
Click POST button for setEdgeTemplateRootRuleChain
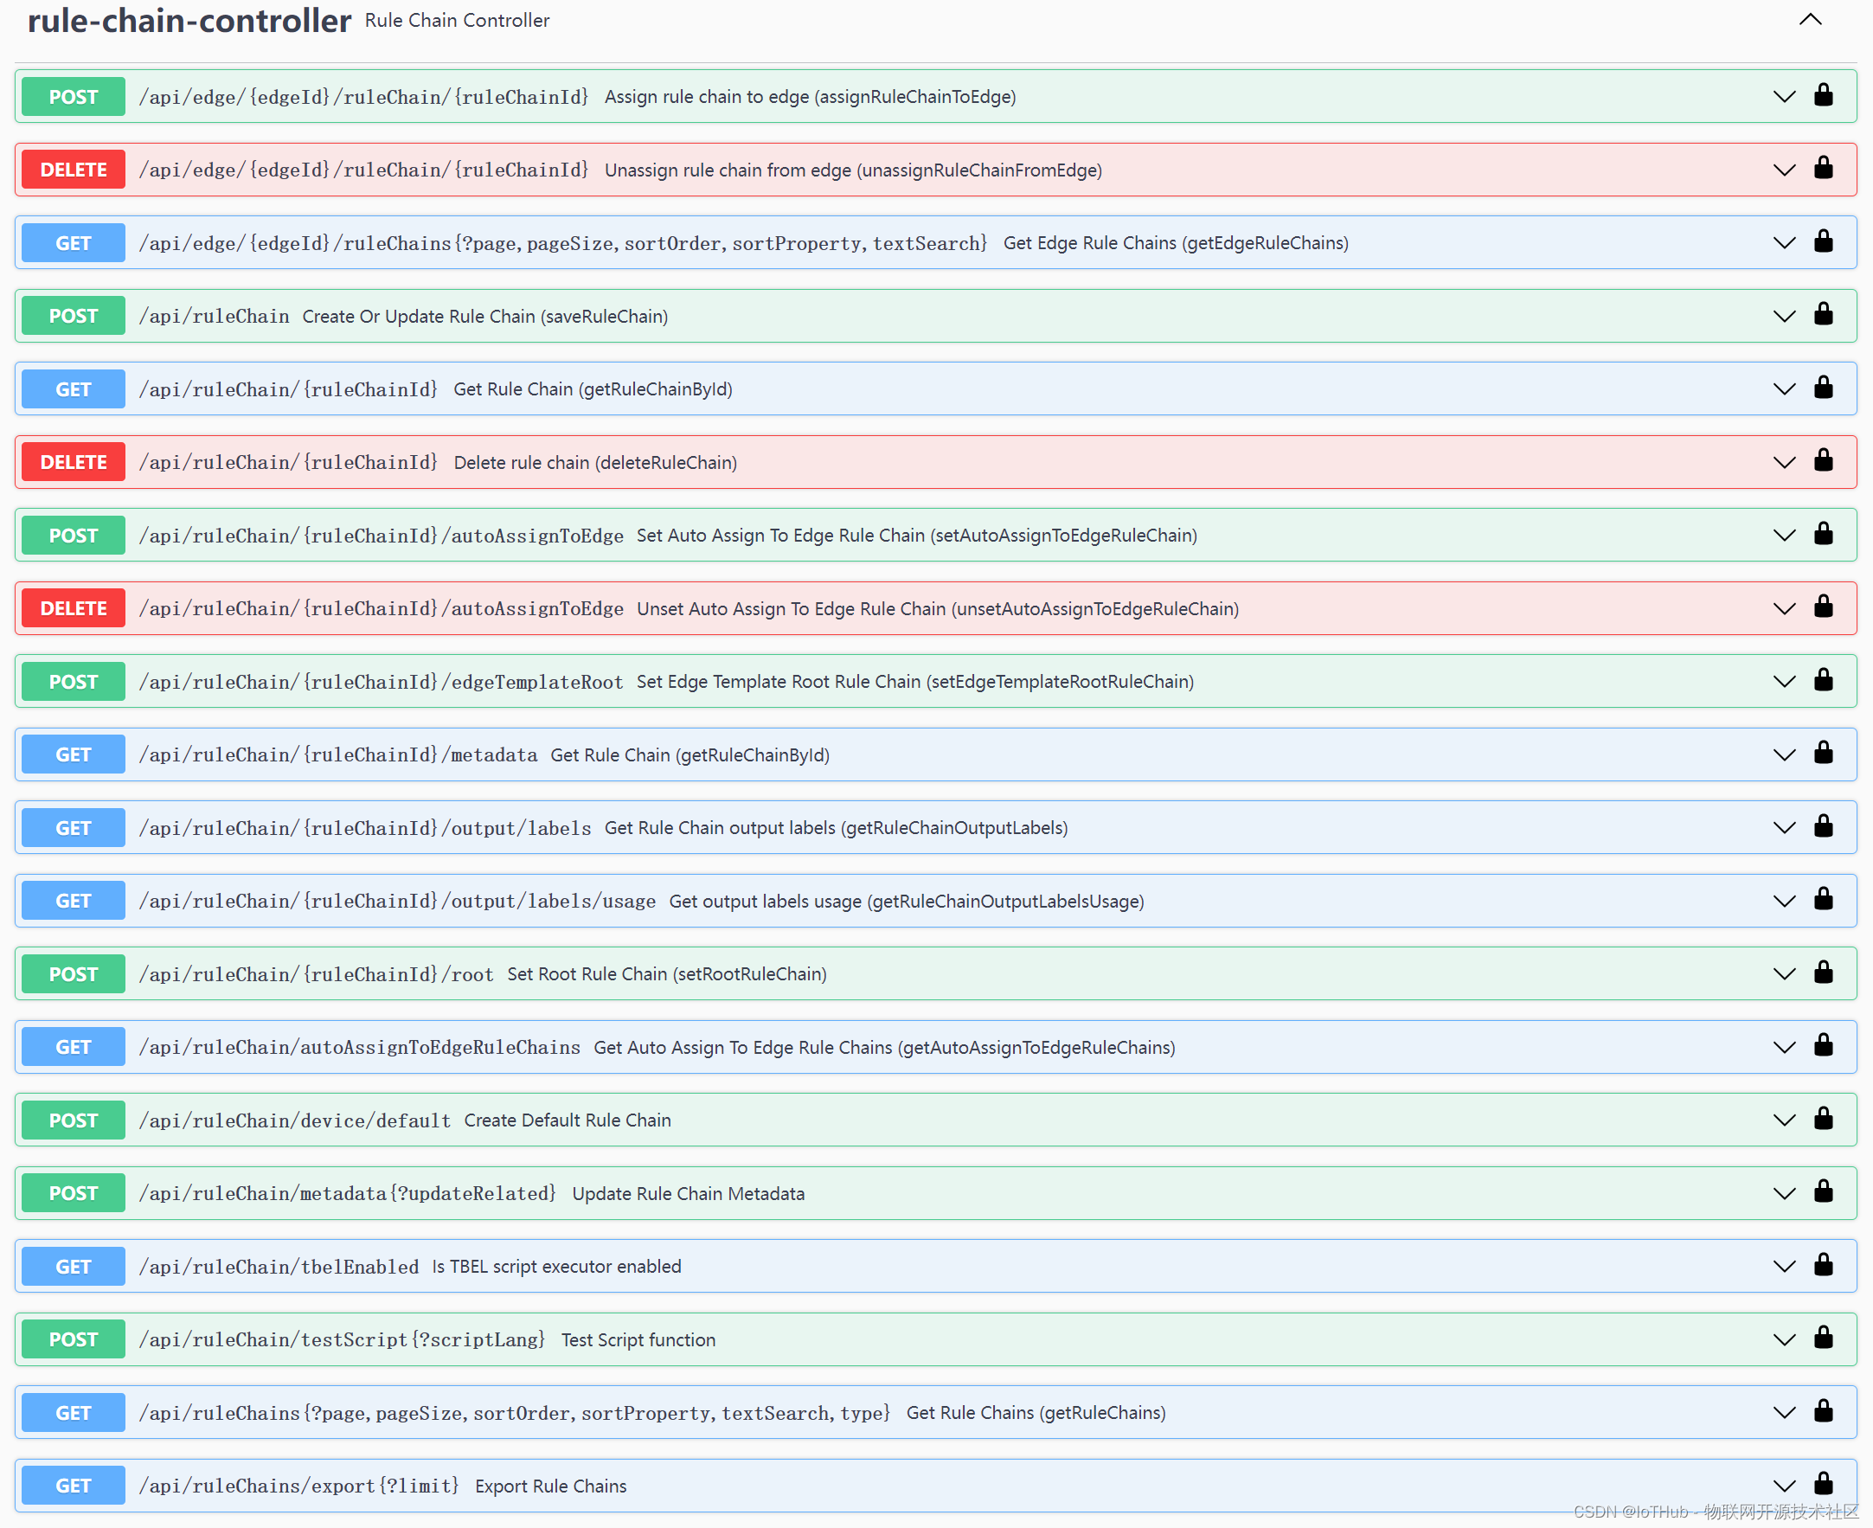click(73, 681)
